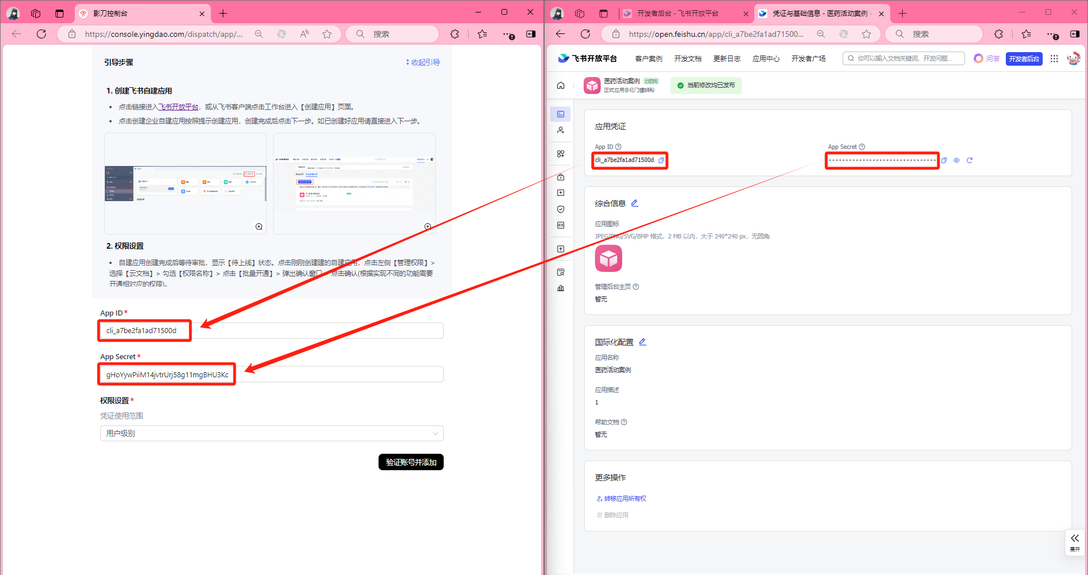Screen dimensions: 1088x575
Task: Open the add-capability grid icon in Feishu sidebar
Action: pos(560,154)
